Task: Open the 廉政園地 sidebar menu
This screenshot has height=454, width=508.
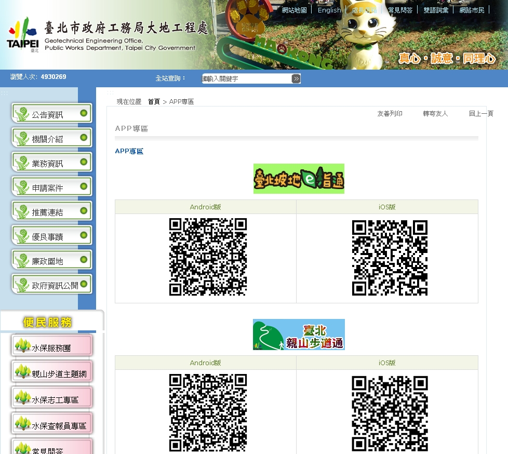Action: click(x=52, y=260)
